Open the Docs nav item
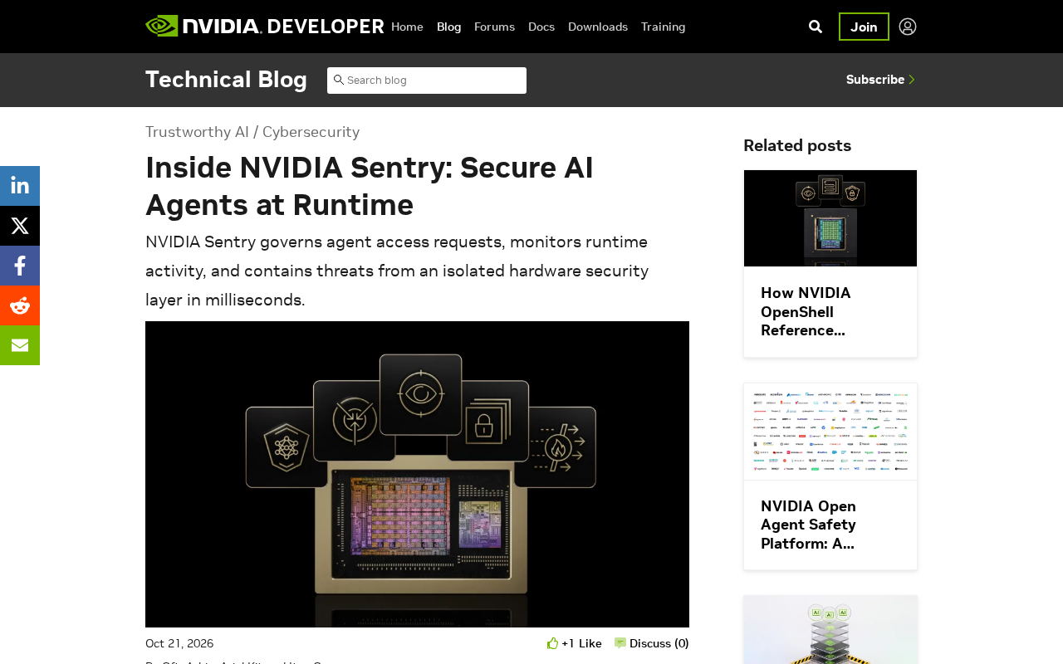 541,27
